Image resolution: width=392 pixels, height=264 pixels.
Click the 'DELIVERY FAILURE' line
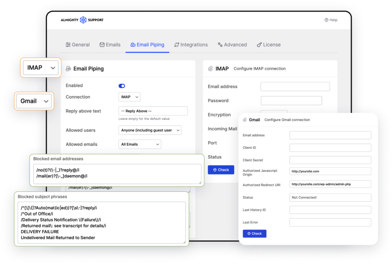tap(40, 232)
